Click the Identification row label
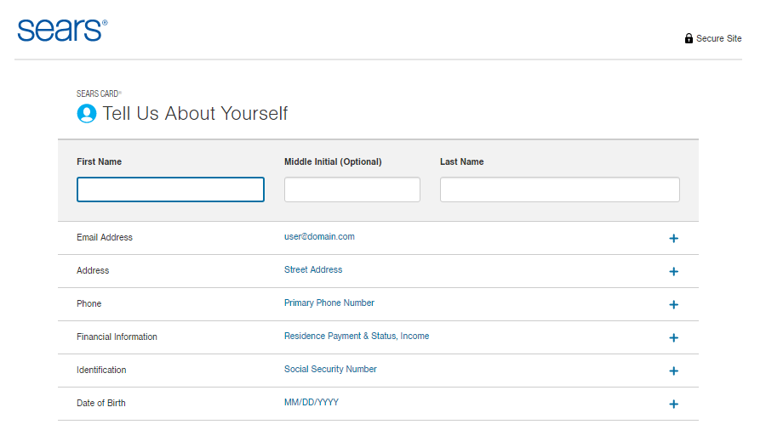 click(x=101, y=370)
